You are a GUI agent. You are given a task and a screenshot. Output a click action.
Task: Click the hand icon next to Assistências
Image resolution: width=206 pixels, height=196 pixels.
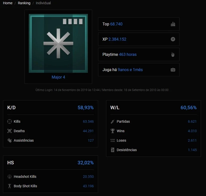click(10, 140)
